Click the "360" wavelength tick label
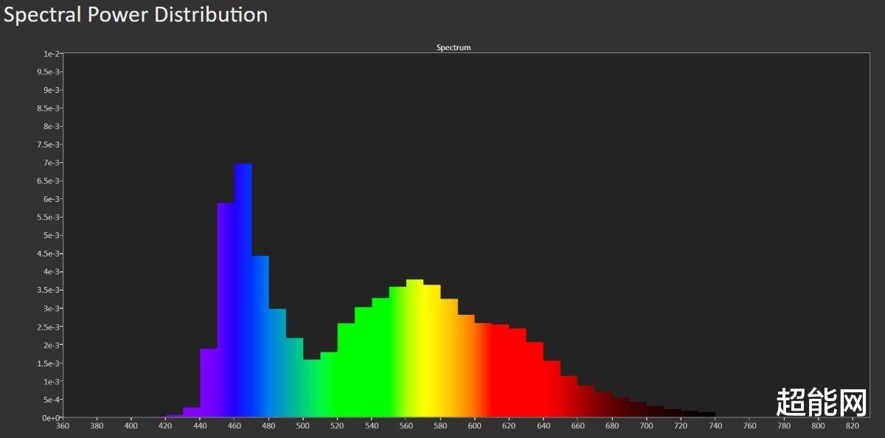Image resolution: width=885 pixels, height=438 pixels. pyautogui.click(x=63, y=426)
